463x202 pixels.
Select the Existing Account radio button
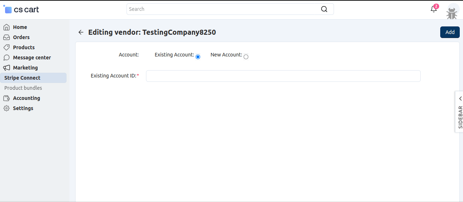coord(198,57)
